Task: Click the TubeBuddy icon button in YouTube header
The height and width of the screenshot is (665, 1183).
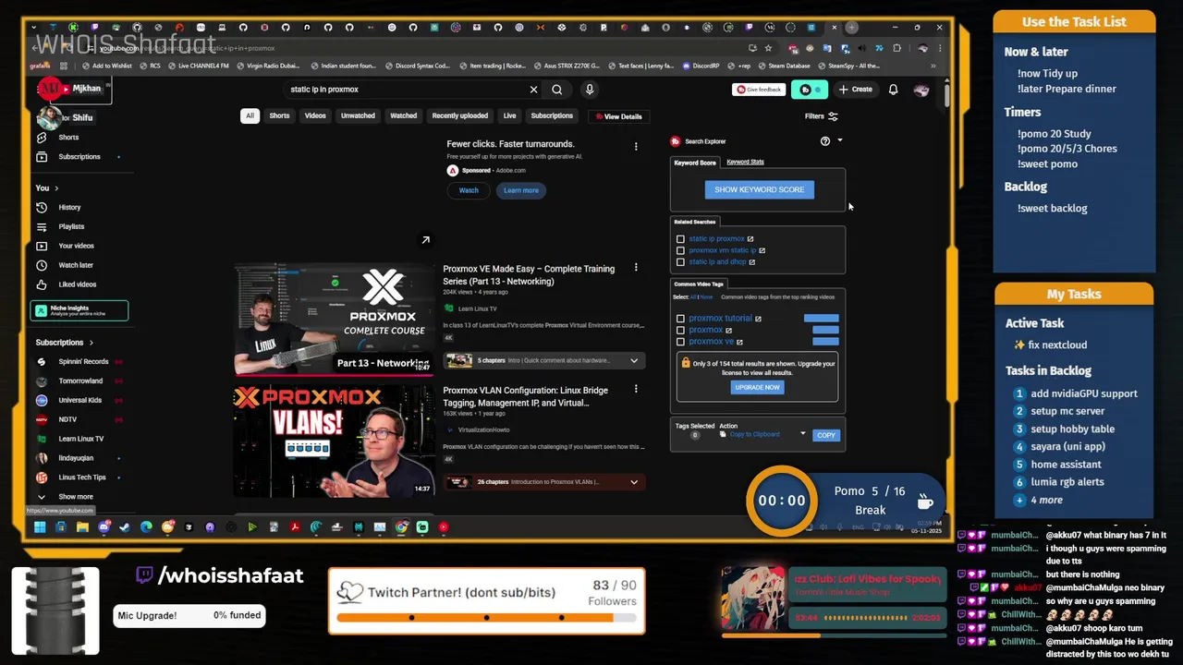Action: pos(810,90)
